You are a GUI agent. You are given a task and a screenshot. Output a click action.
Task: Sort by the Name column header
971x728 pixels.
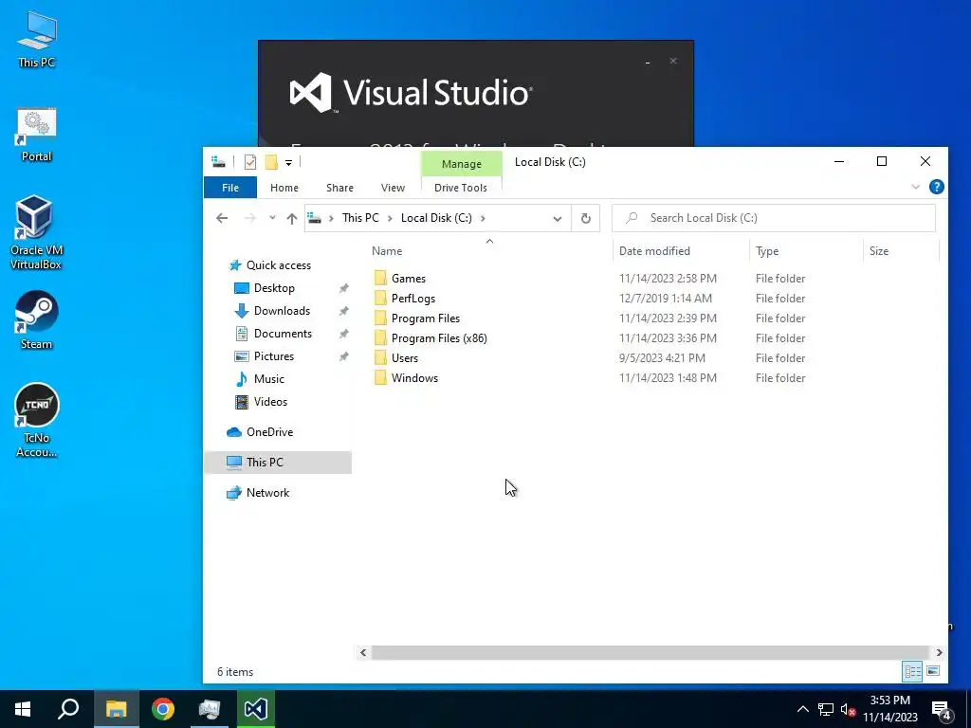pos(387,250)
